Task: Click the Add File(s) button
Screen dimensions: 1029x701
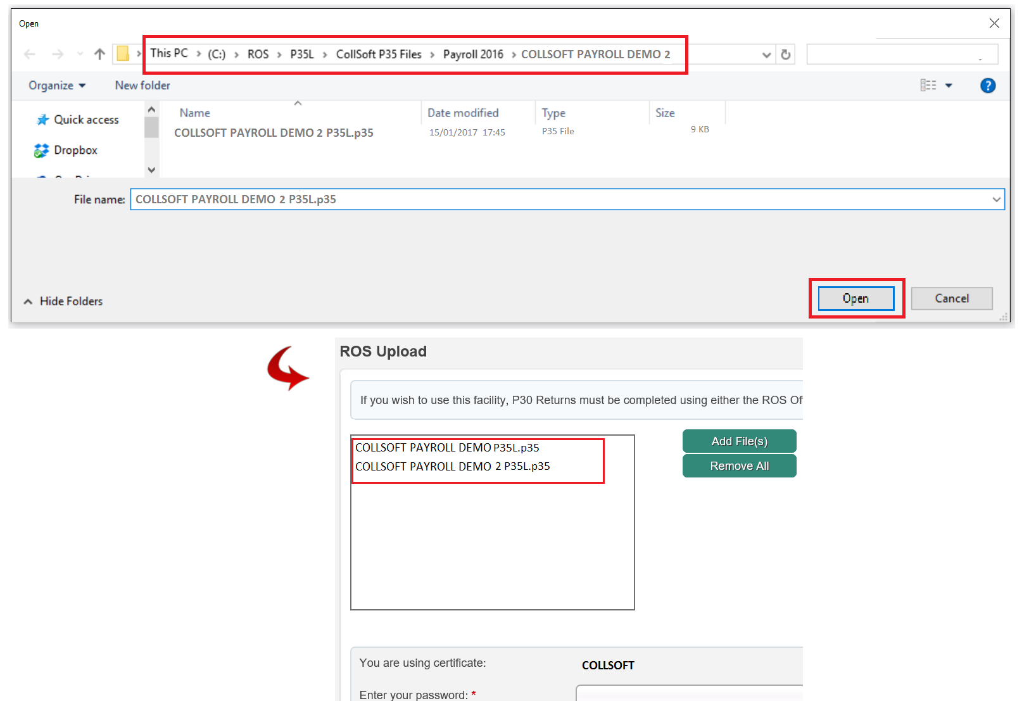Action: click(x=739, y=441)
